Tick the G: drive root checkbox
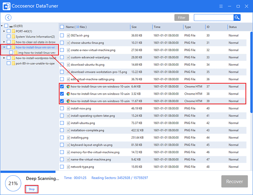This screenshot has width=253, height=195. (x=6, y=26)
